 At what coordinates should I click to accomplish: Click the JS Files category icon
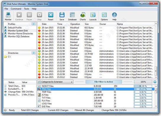(39, 95)
